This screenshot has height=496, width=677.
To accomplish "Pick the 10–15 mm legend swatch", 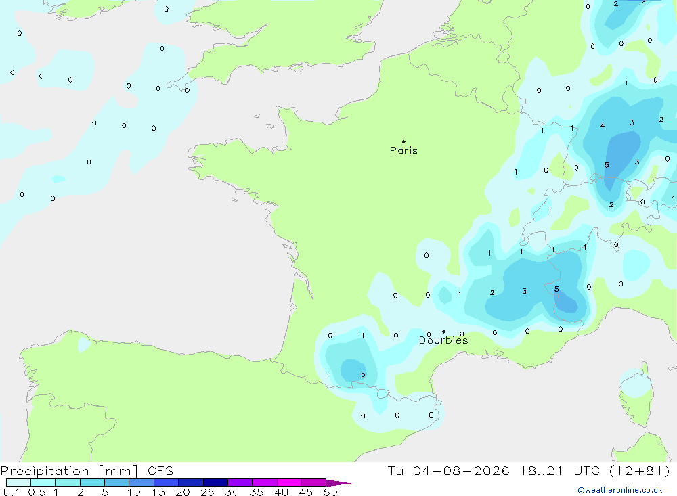I will pyautogui.click(x=141, y=482).
